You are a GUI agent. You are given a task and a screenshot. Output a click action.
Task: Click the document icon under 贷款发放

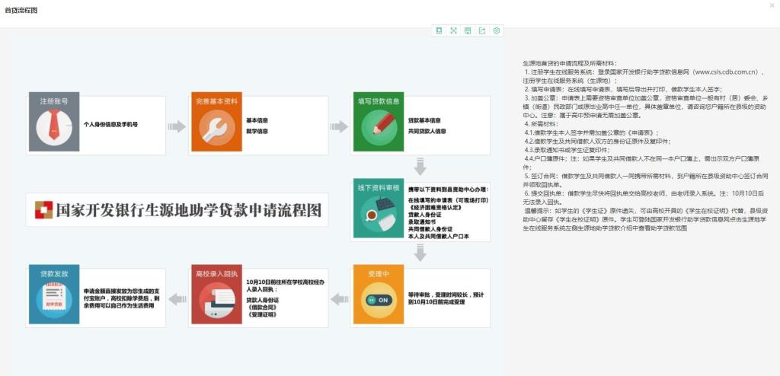(x=54, y=298)
